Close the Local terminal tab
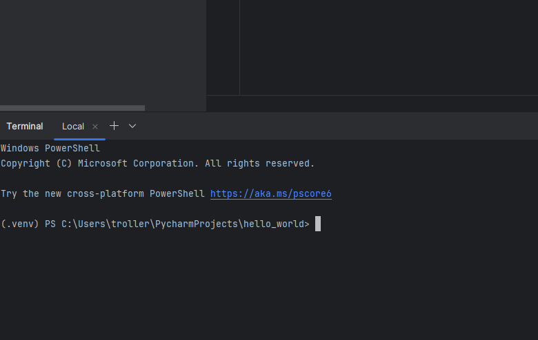This screenshot has height=340, width=538. (95, 127)
